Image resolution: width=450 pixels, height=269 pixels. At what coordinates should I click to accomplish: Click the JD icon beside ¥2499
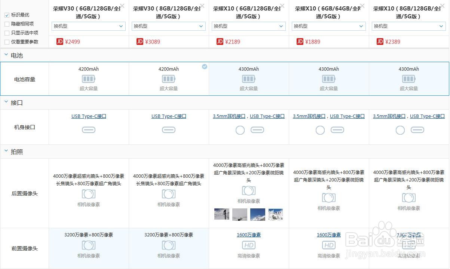[x=60, y=42]
